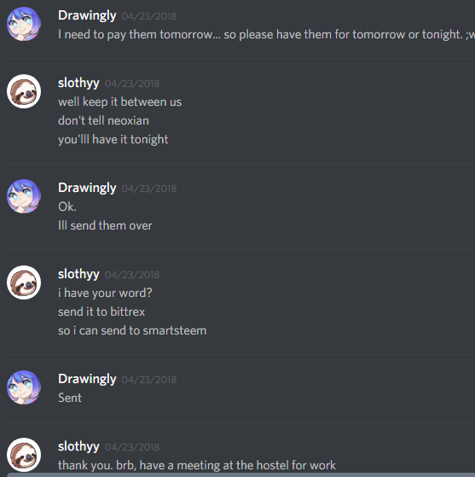Viewport: 475px width, 477px height.
Task: Select the message "you'lll have it tonight"
Action: coord(113,140)
